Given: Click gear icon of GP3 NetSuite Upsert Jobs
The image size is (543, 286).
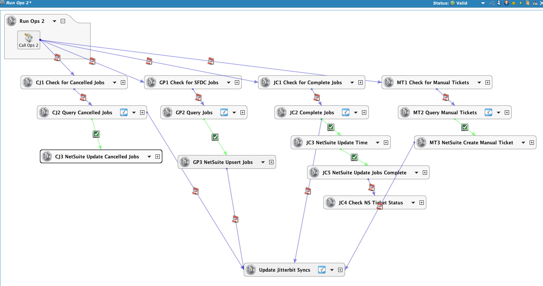Looking at the screenshot, I should pyautogui.click(x=185, y=162).
